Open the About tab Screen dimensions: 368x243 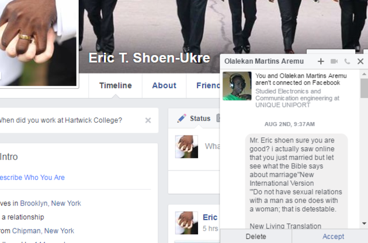click(x=164, y=85)
